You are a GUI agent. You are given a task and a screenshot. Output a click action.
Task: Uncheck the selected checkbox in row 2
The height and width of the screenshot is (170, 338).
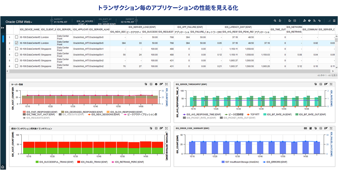pyautogui.click(x=17, y=43)
